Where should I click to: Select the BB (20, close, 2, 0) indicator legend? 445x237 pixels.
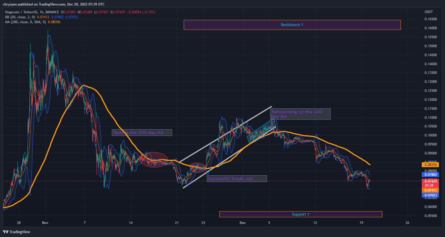point(20,17)
